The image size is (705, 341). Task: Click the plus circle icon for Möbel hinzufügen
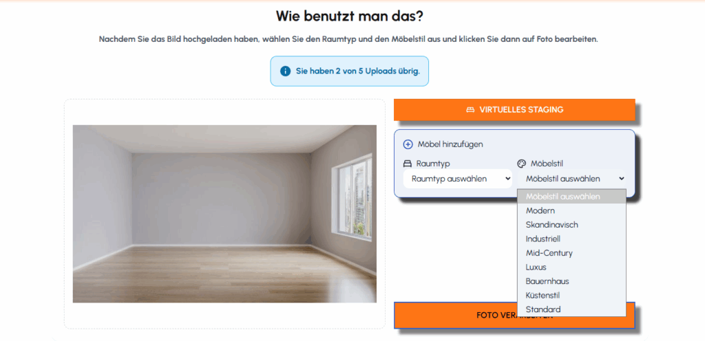pyautogui.click(x=408, y=144)
